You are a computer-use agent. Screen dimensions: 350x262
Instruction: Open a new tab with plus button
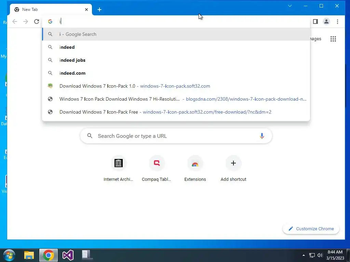[x=99, y=10]
